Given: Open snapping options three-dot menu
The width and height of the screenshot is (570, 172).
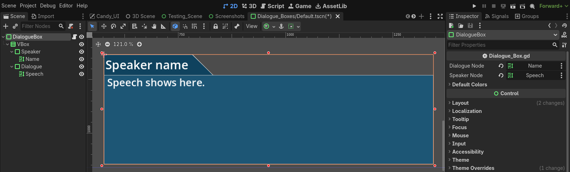Looking at the screenshot, I should 204,26.
